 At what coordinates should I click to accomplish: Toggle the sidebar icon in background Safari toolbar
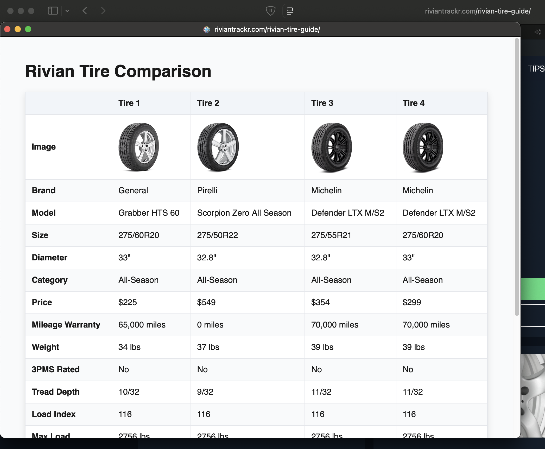click(53, 11)
